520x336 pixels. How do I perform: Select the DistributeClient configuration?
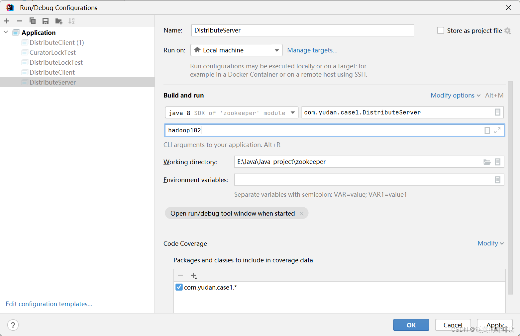tap(52, 72)
